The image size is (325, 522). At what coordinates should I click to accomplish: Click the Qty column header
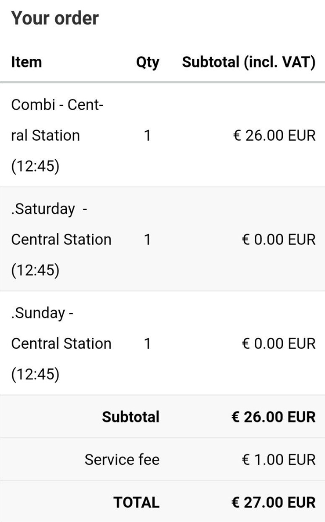148,63
